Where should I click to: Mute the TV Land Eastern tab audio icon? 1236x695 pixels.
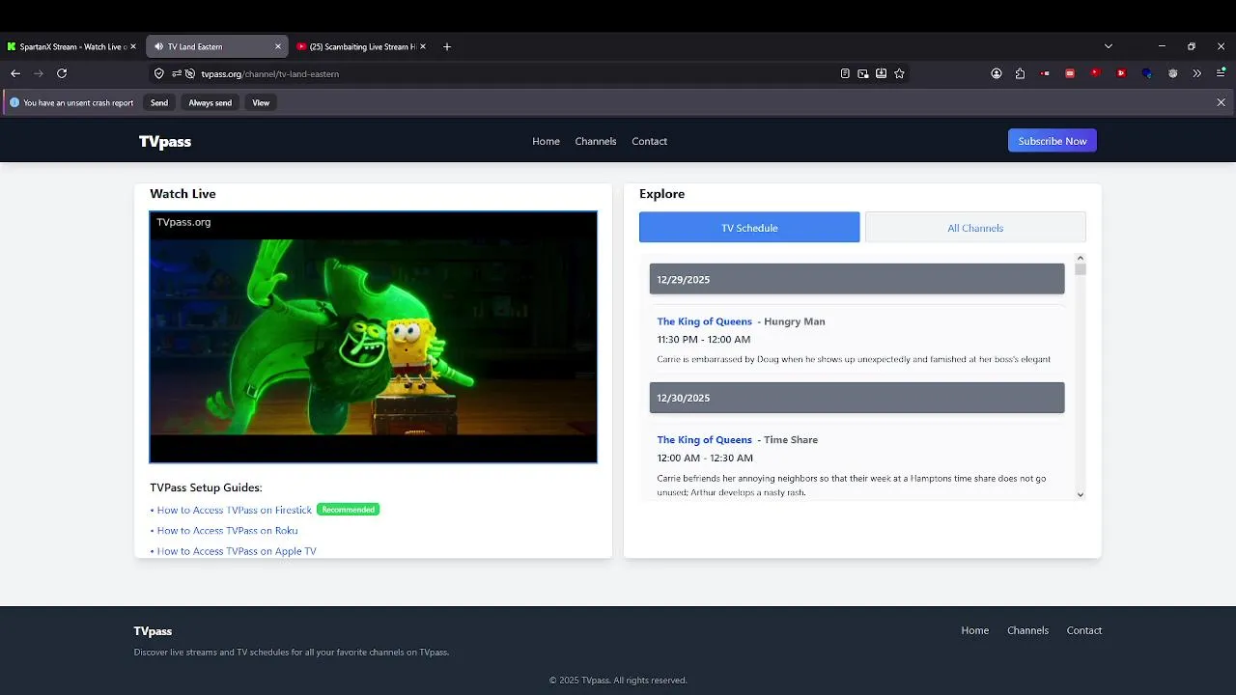[157, 46]
